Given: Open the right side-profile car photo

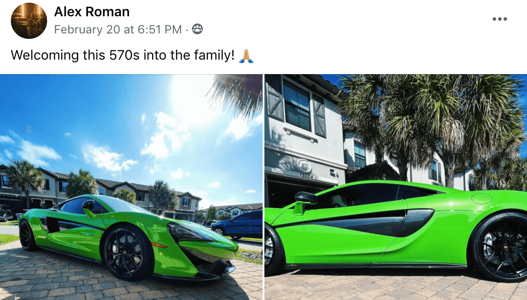Looking at the screenshot, I should (396, 187).
